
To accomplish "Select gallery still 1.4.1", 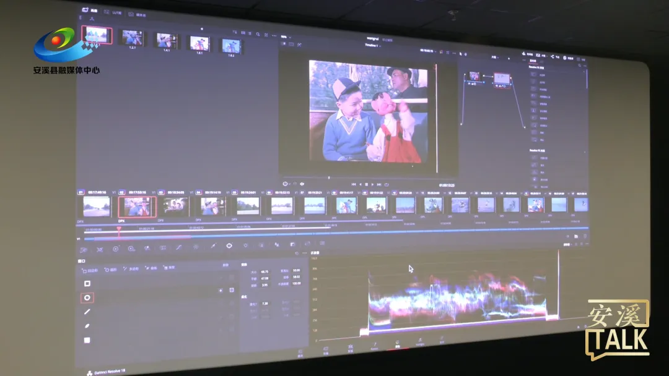I will (167, 41).
